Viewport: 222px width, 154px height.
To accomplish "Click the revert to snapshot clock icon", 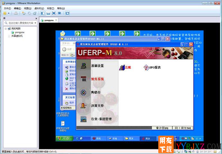I will coord(29,13).
